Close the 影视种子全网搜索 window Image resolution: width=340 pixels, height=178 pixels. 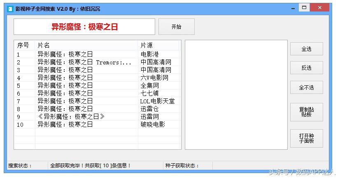pyautogui.click(x=319, y=8)
